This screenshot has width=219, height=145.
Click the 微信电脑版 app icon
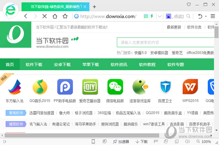(x=115, y=87)
